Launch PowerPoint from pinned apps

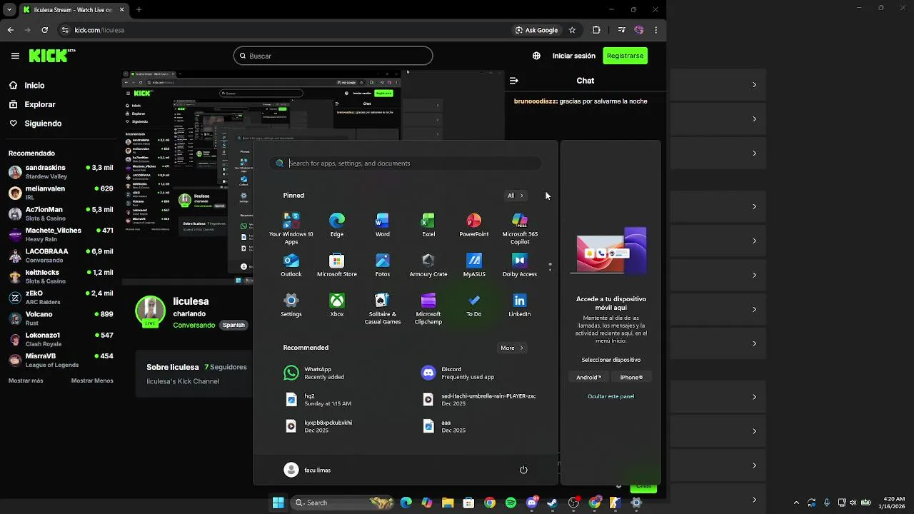(474, 225)
